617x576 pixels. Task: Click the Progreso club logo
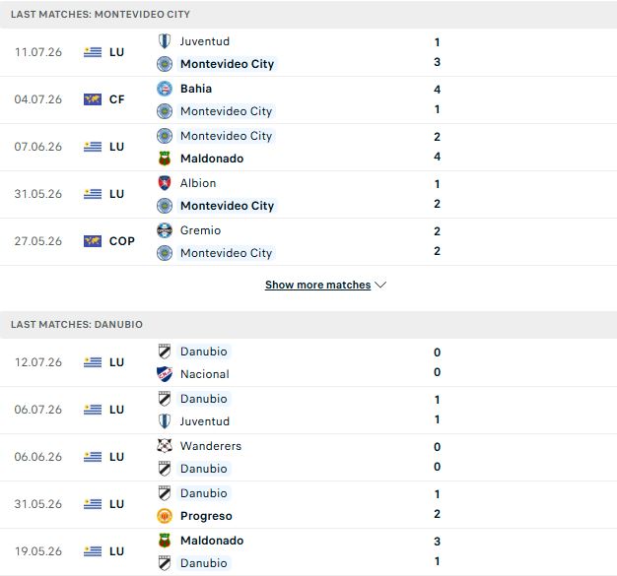tap(164, 516)
